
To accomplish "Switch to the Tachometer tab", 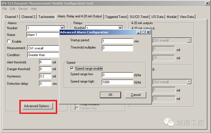I will 47,17.
